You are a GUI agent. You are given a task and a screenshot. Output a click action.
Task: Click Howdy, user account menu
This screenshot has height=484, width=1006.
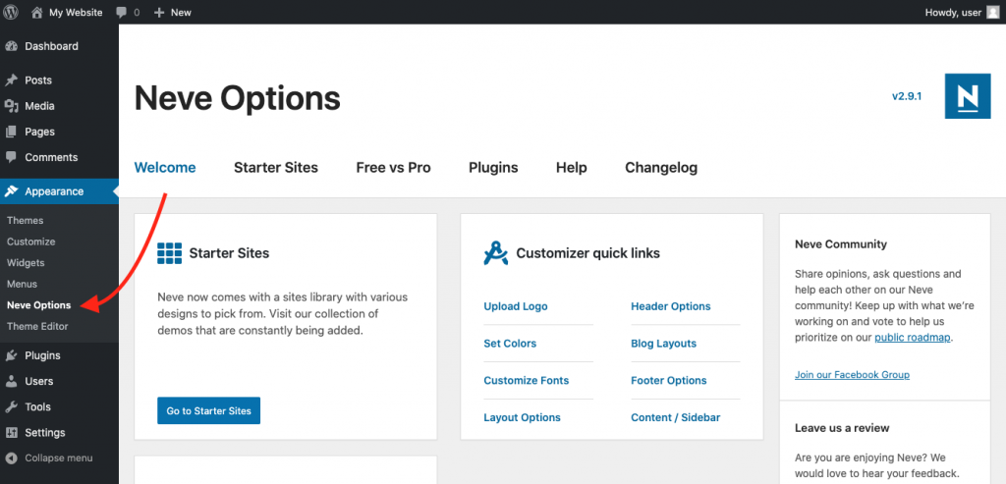[x=953, y=12]
